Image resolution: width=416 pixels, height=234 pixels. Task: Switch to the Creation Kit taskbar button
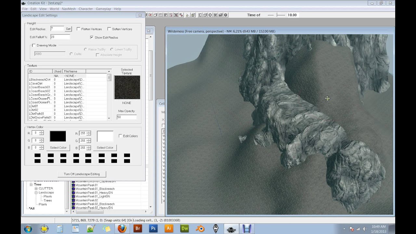(231, 228)
